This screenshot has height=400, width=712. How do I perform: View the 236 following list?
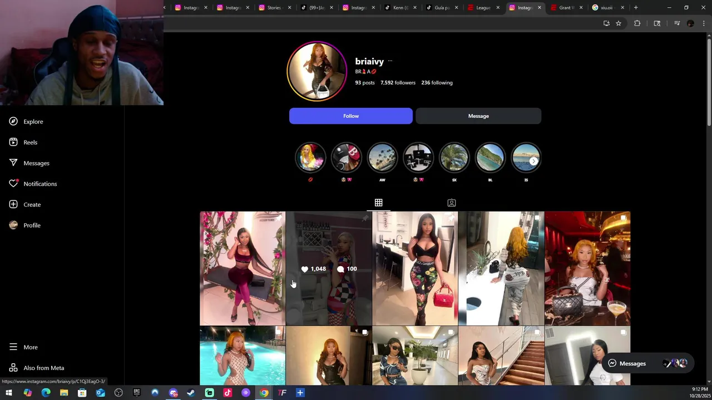click(x=437, y=83)
